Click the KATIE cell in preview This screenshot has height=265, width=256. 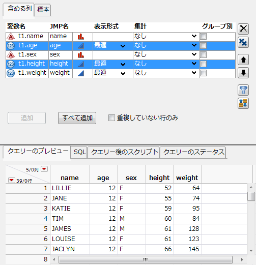coord(70,209)
